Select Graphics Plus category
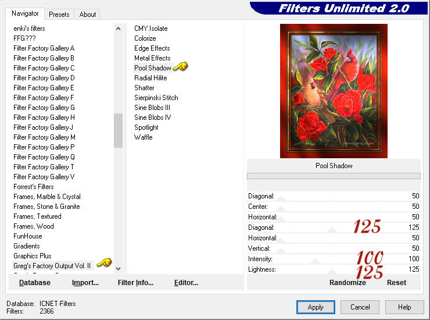 (x=33, y=256)
